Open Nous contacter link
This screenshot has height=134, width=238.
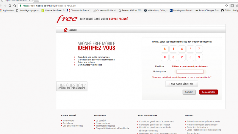(x=103, y=123)
